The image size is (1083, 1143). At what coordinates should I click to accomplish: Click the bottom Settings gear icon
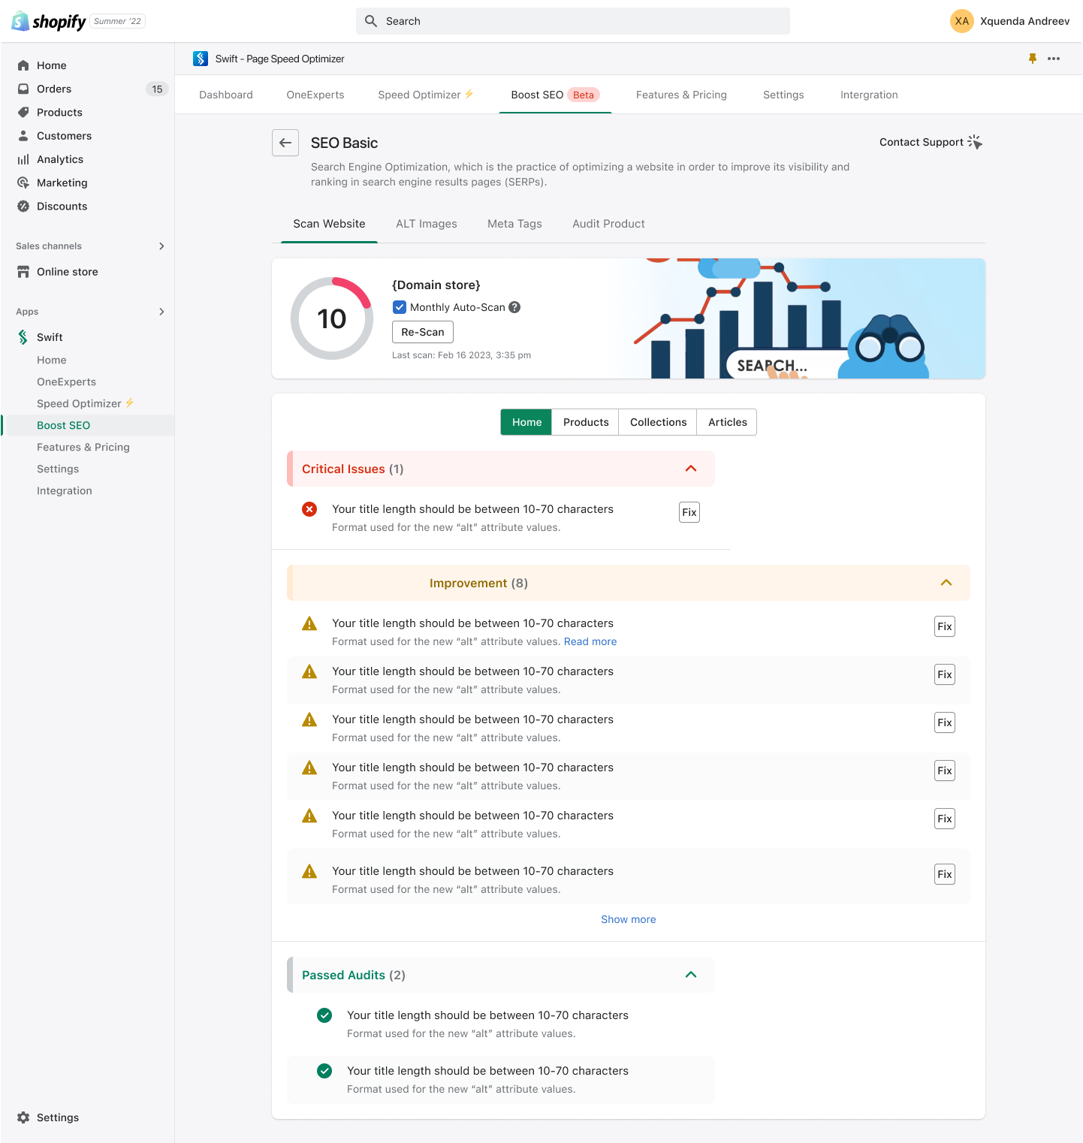point(23,1117)
